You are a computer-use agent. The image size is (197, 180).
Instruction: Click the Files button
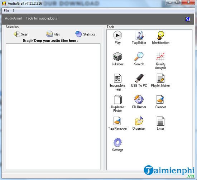coord(53,34)
